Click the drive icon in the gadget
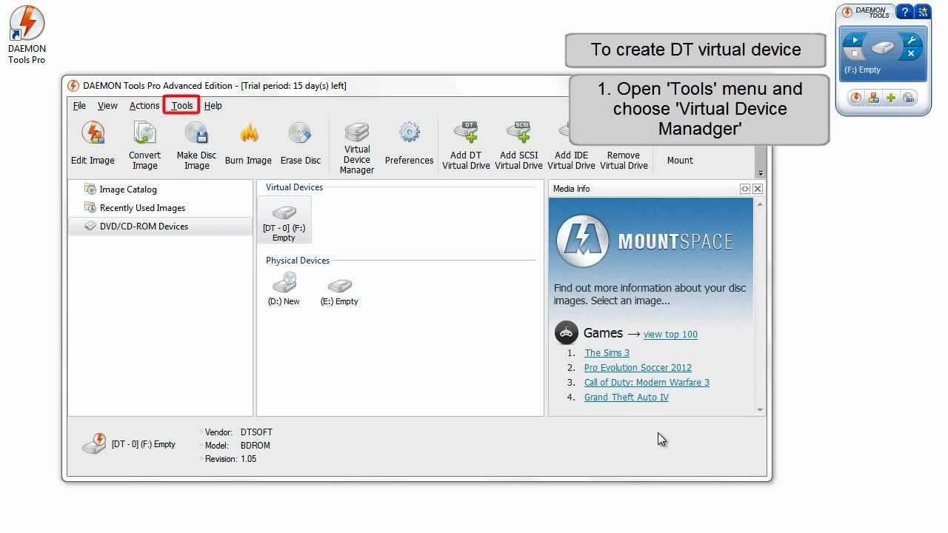The width and height of the screenshot is (948, 533). tap(883, 47)
